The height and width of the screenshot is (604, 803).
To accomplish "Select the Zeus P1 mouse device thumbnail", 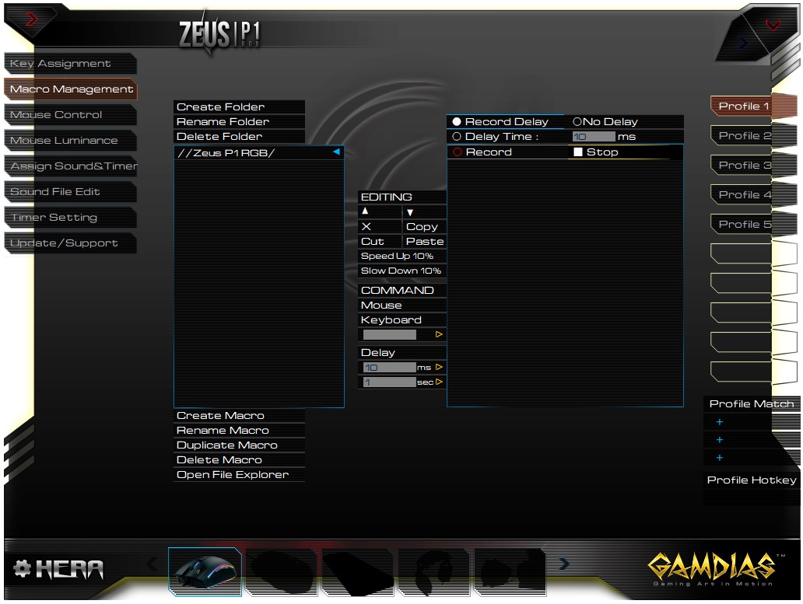I will point(205,571).
